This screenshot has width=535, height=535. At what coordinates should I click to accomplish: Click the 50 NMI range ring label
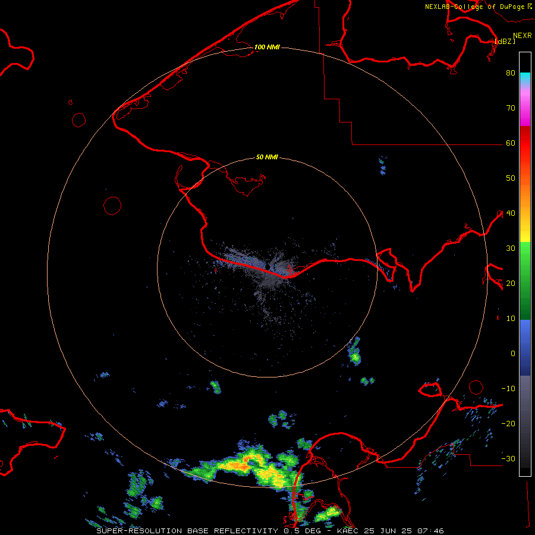click(267, 157)
